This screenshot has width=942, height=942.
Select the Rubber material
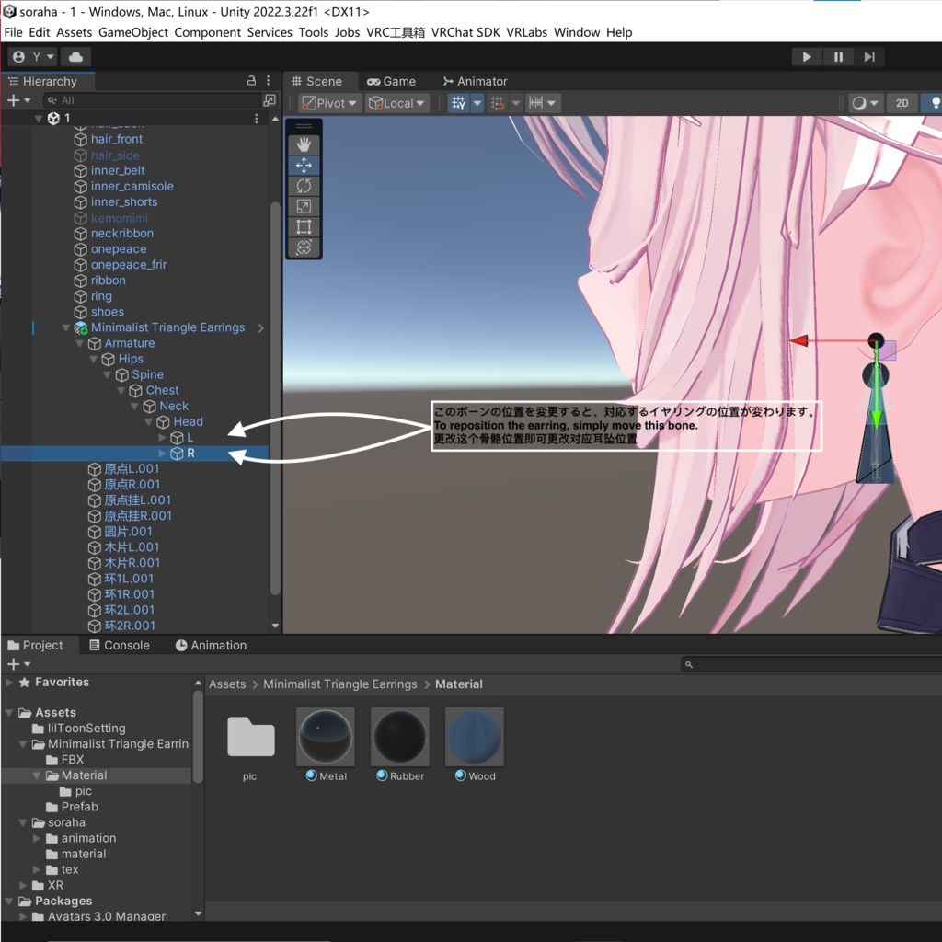coord(400,744)
